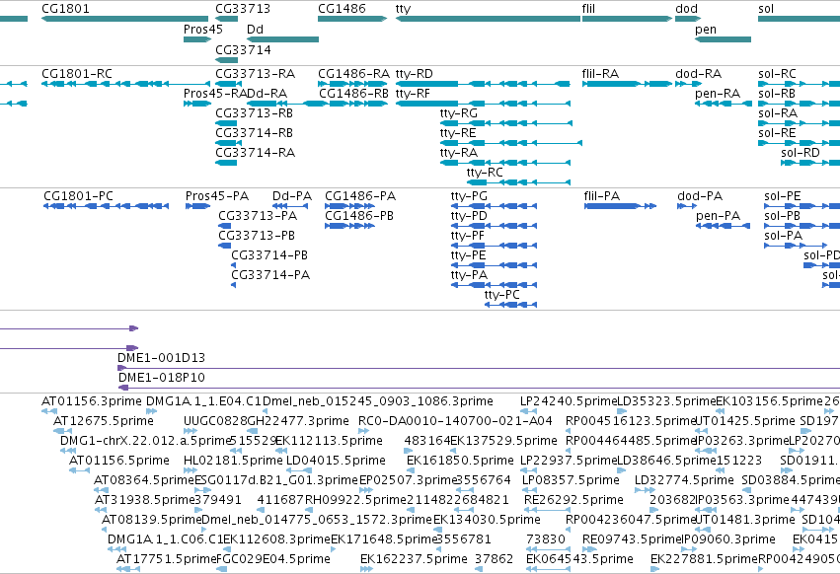This screenshot has height=574, width=840.
Task: Click the tty gene label
Action: coord(403,9)
